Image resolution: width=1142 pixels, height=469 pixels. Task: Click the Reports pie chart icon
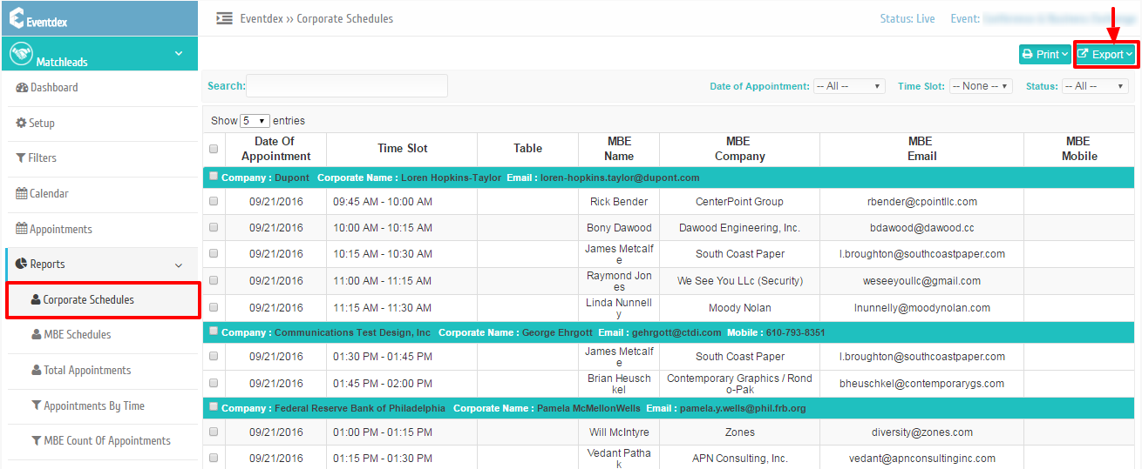pyautogui.click(x=22, y=265)
